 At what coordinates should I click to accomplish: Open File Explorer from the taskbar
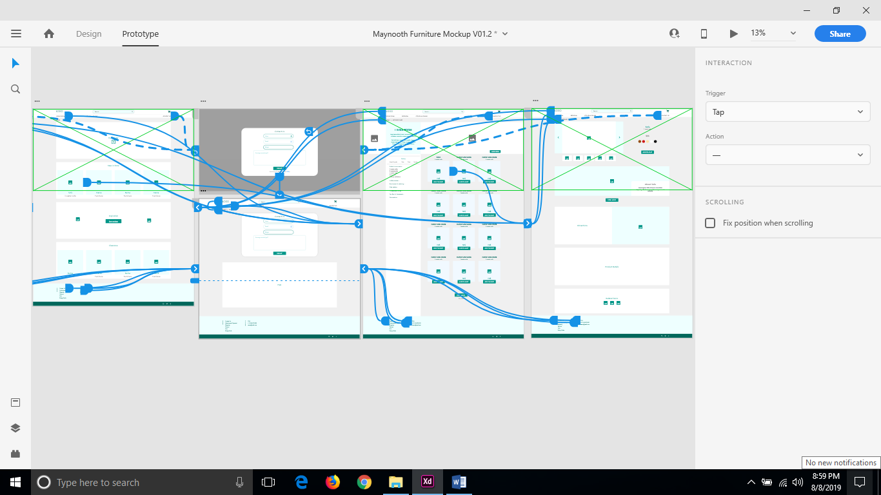coord(396,482)
